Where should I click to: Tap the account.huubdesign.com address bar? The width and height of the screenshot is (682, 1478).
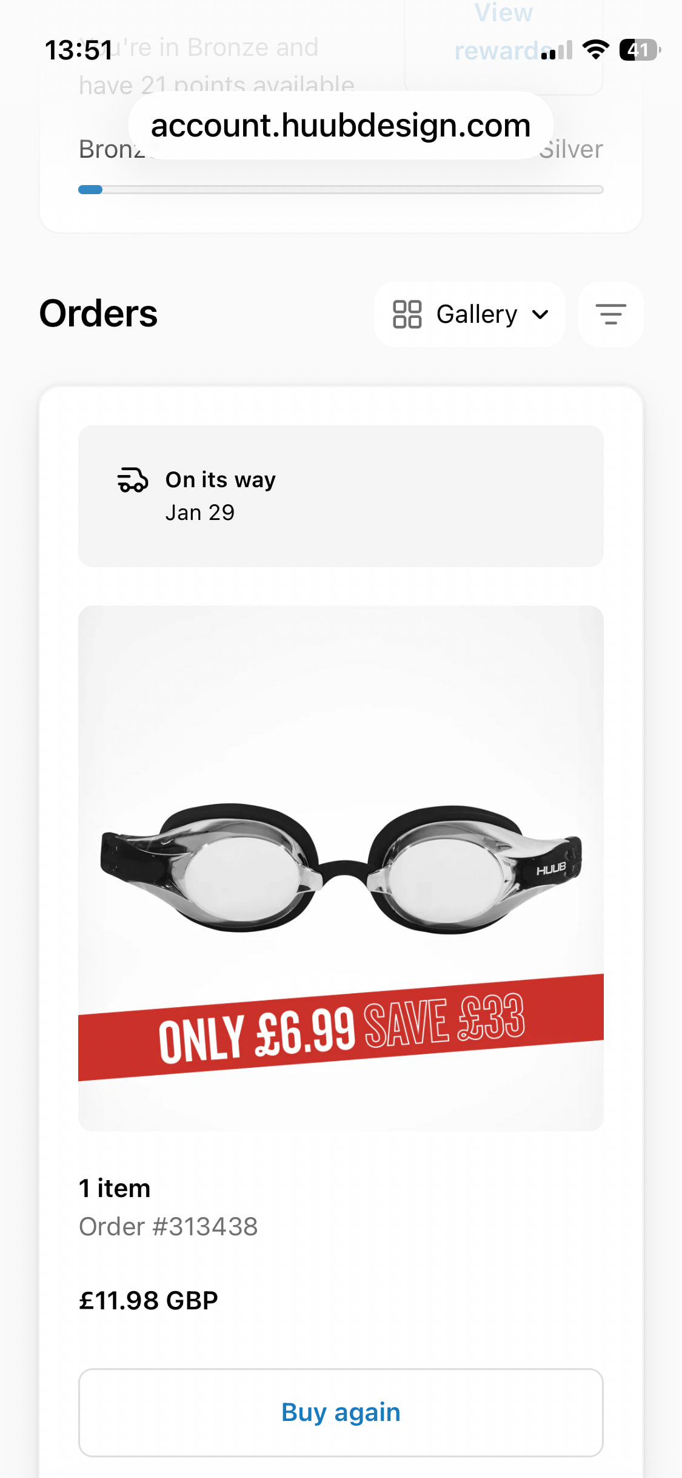pos(341,126)
